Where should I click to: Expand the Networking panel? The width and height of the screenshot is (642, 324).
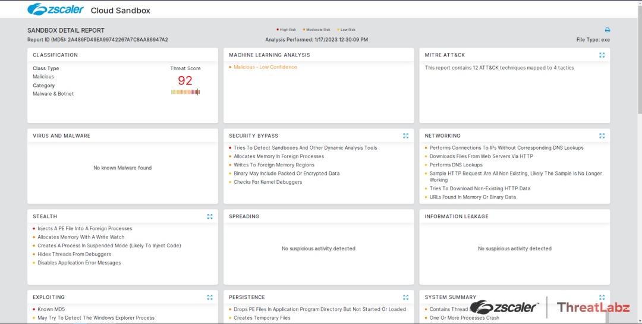pyautogui.click(x=602, y=136)
